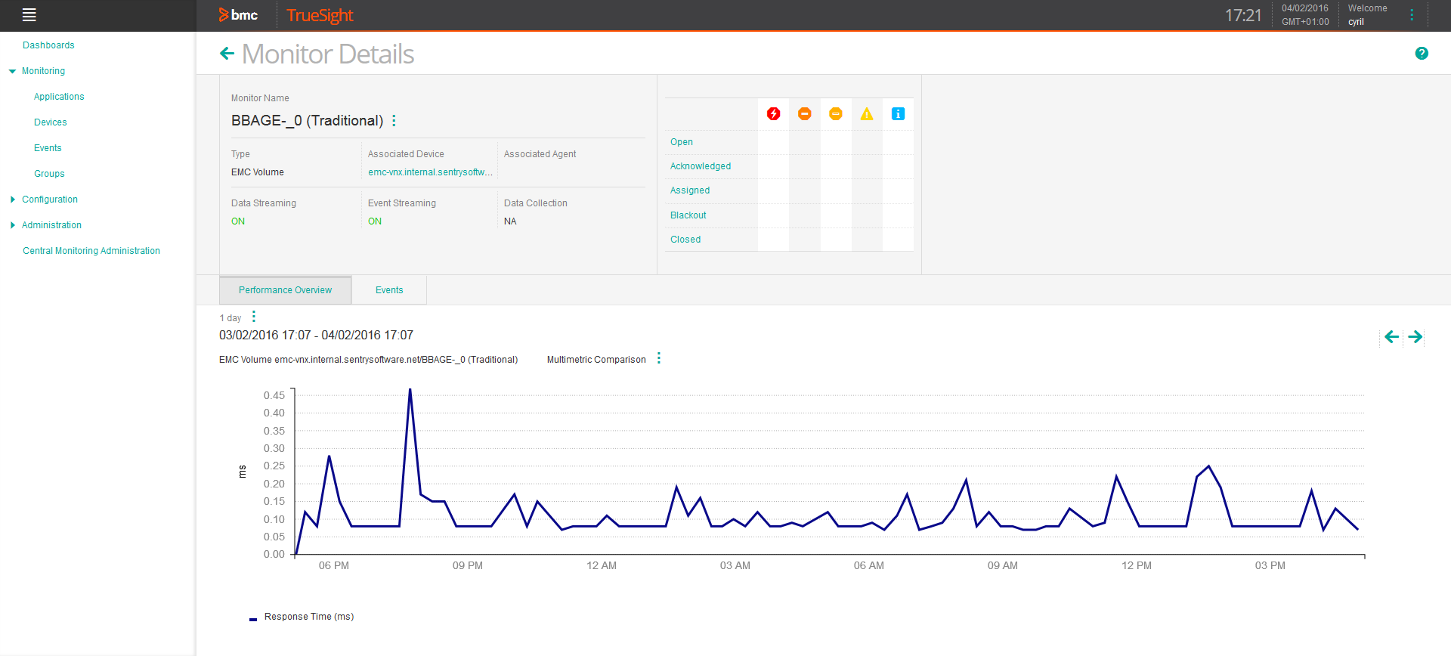Open Devices under Monitoring
This screenshot has width=1451, height=656.
pos(51,122)
